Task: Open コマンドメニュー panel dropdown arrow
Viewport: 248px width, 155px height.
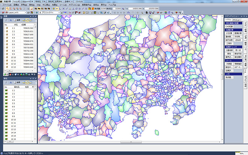Action: click(242, 16)
